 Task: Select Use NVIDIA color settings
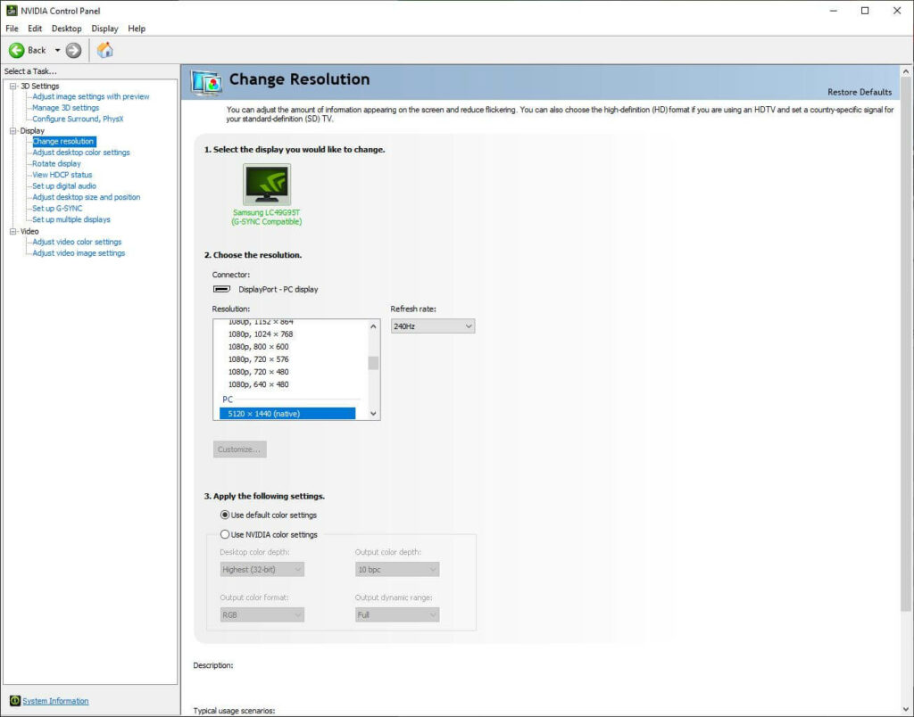pos(269,535)
